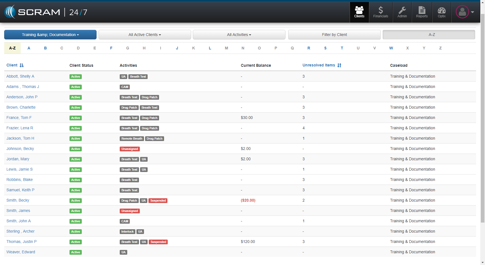Click the Filter by Client field
485x265 pixels.
coord(334,35)
